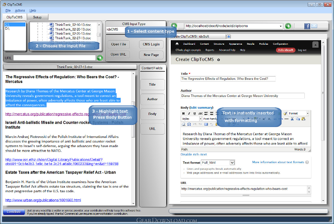Click the Title content field button
Screen dimensions: 334x224
[x=152, y=84]
